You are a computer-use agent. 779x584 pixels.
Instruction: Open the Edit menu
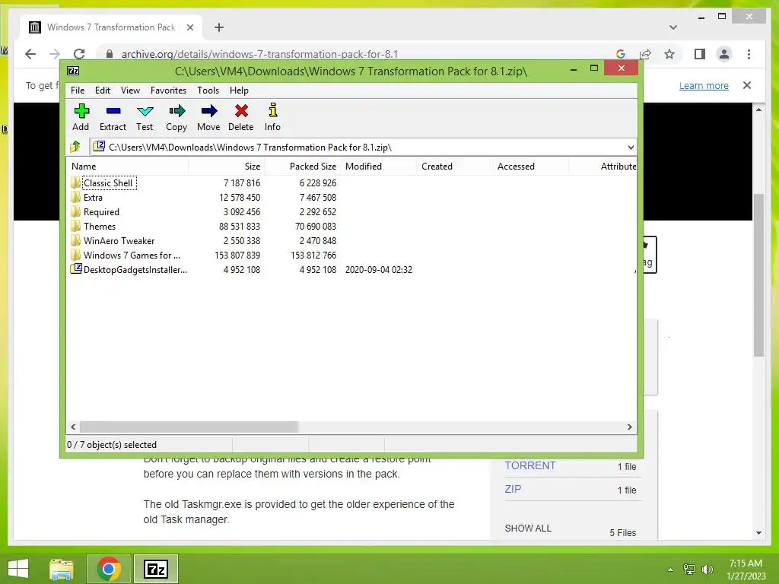[103, 90]
